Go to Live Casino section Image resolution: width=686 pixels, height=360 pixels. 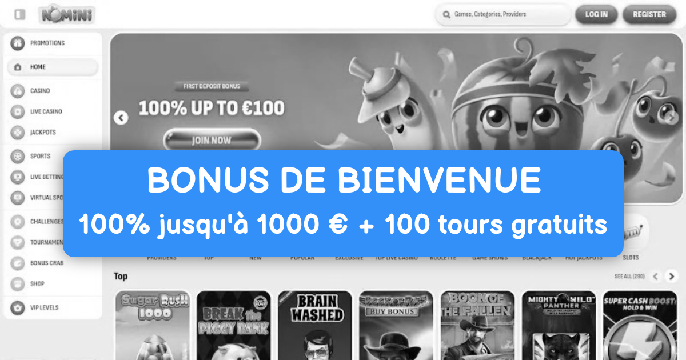click(46, 111)
